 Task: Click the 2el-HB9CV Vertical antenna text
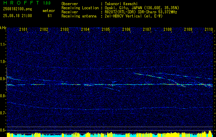coord(134,16)
